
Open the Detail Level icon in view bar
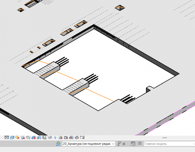pyautogui.click(x=7, y=137)
